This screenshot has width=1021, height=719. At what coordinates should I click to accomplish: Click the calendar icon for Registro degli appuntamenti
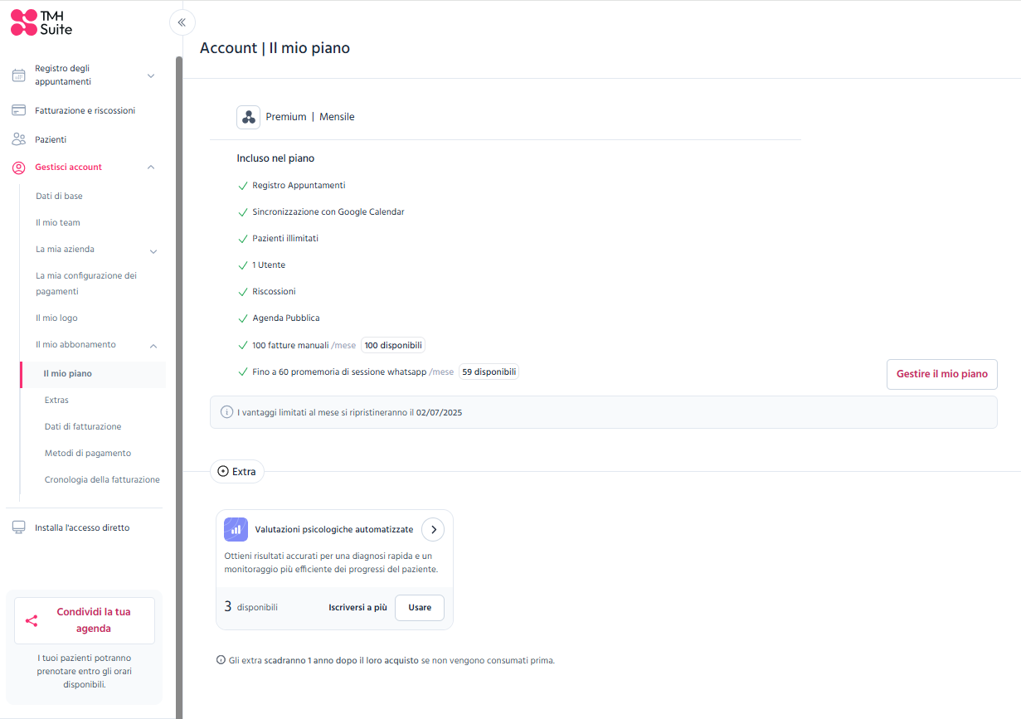[x=18, y=75]
